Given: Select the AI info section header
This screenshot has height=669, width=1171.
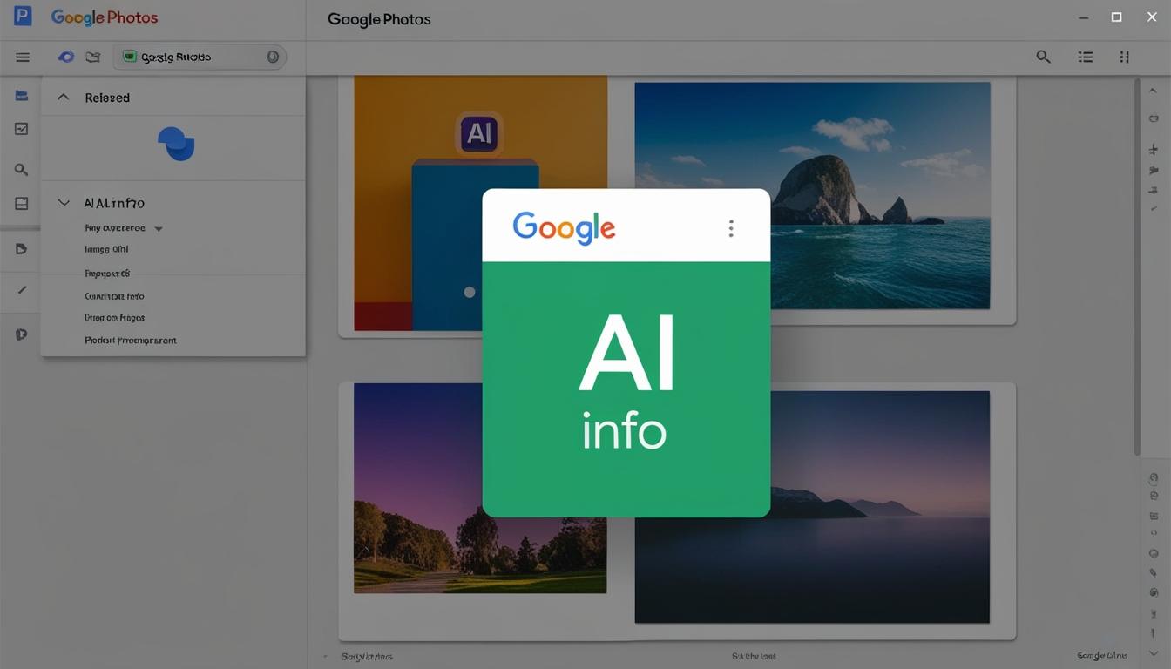Looking at the screenshot, I should (114, 203).
